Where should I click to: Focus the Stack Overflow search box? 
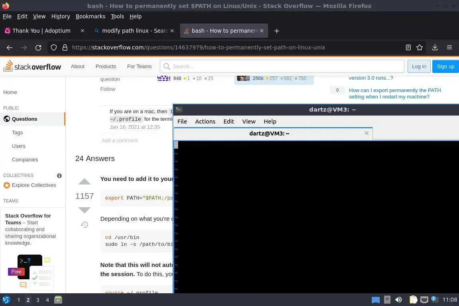pyautogui.click(x=282, y=66)
